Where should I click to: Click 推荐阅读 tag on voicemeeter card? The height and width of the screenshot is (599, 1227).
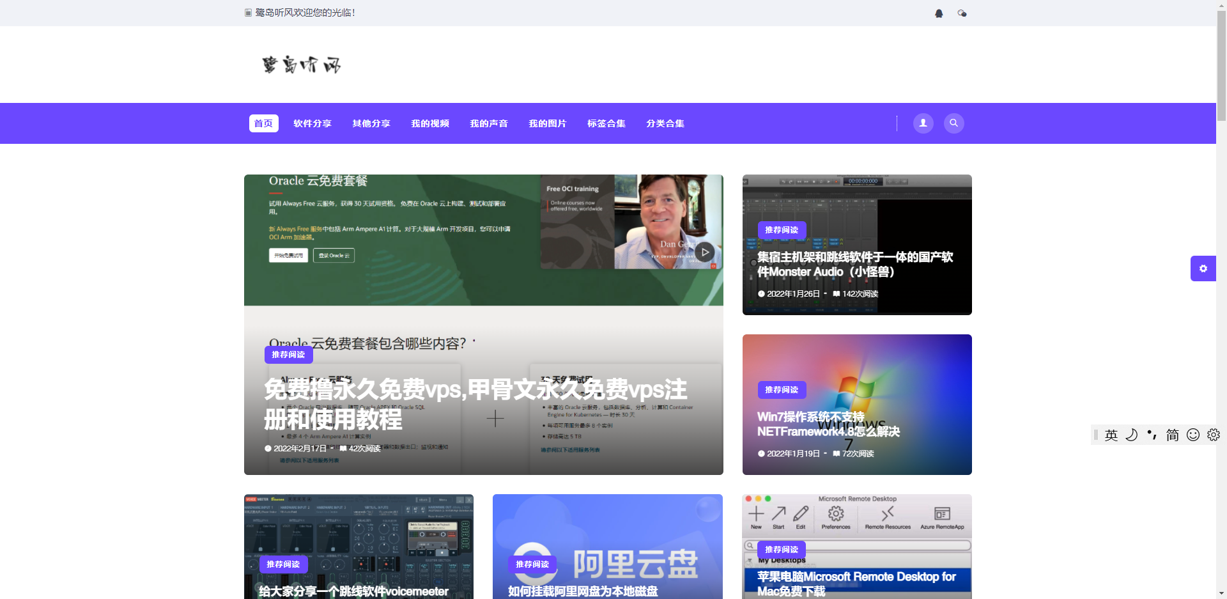(283, 564)
